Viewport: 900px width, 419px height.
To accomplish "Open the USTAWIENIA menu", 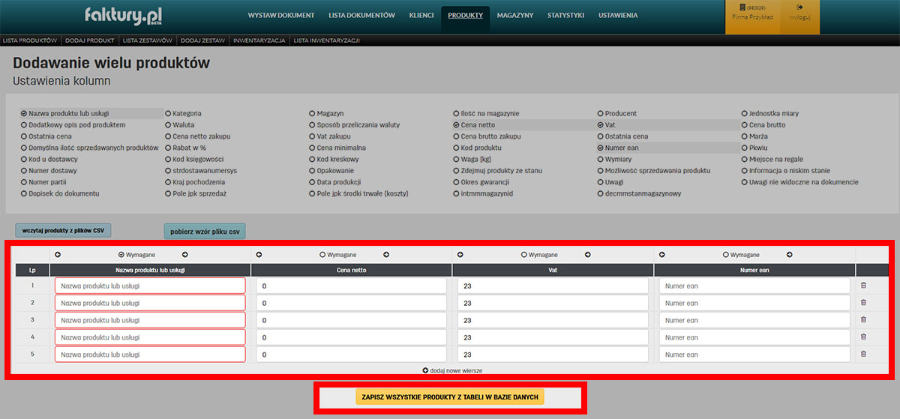I will click(618, 16).
